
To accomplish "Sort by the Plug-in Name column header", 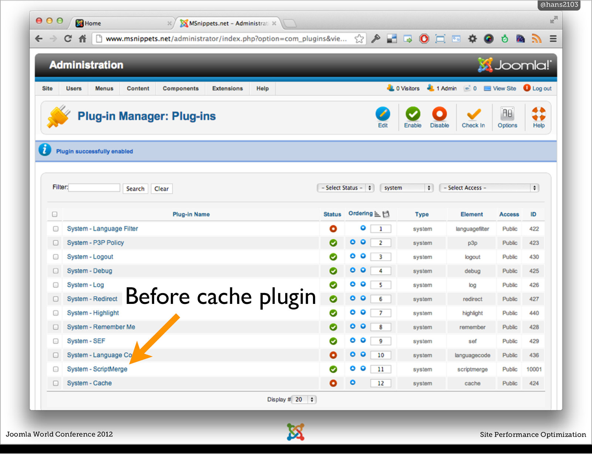I will click(191, 214).
